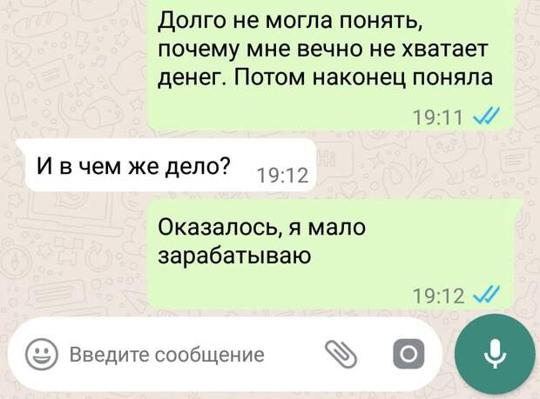Click the line "почему мне вечно не хватает"
The height and width of the screenshot is (399, 540).
pos(323,50)
